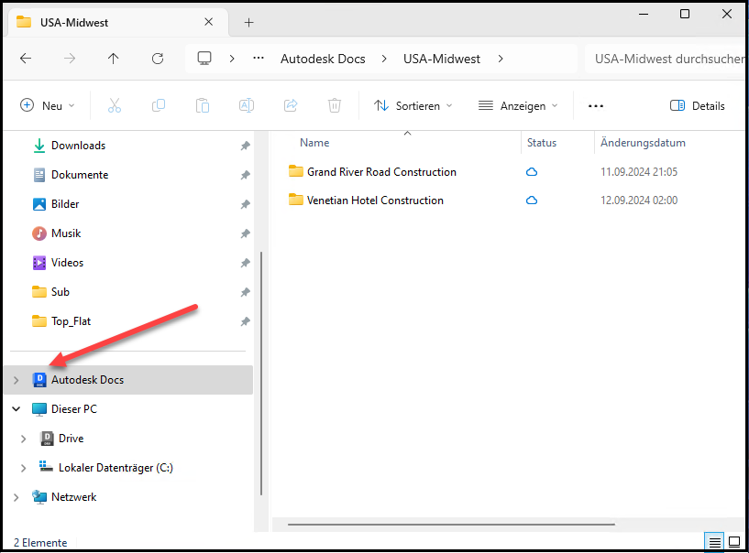Click the pin icon next to Top_Flat
This screenshot has height=553, width=749.
(x=245, y=321)
